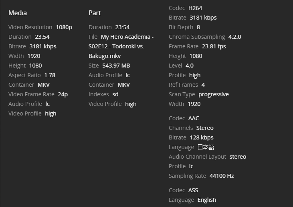Click the H264 codec value
The image size is (293, 207).
(x=195, y=8)
